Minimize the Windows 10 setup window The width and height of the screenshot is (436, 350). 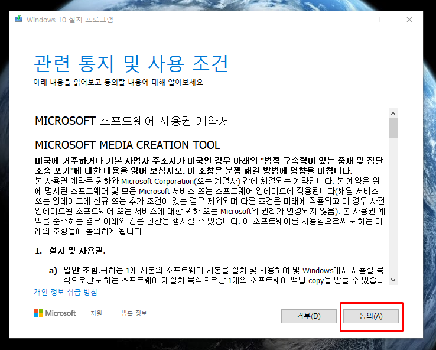pos(356,20)
